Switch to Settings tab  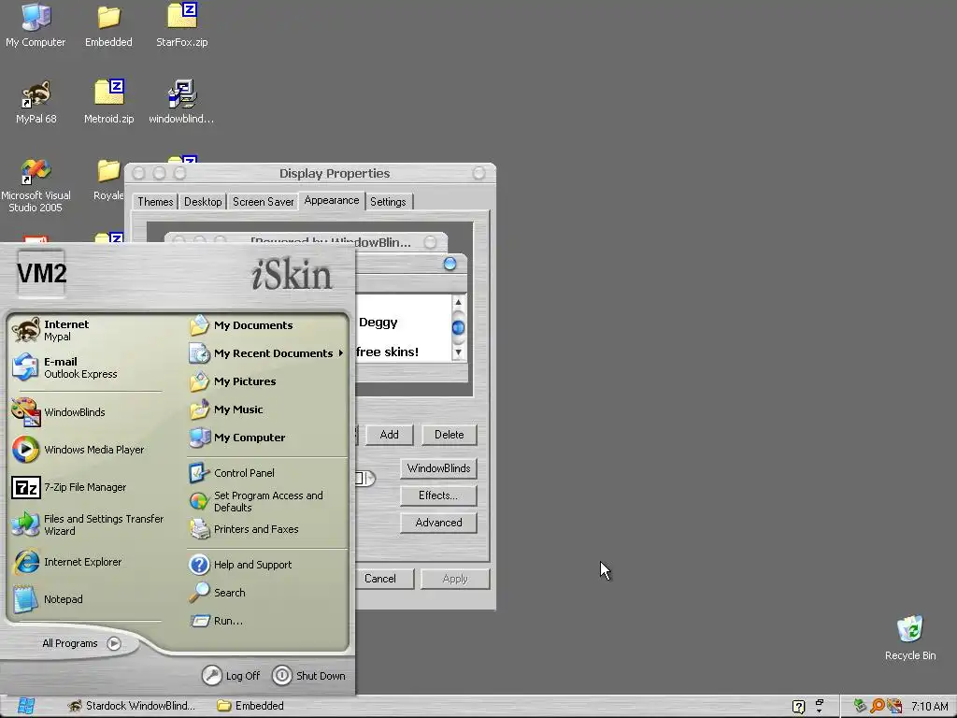388,202
